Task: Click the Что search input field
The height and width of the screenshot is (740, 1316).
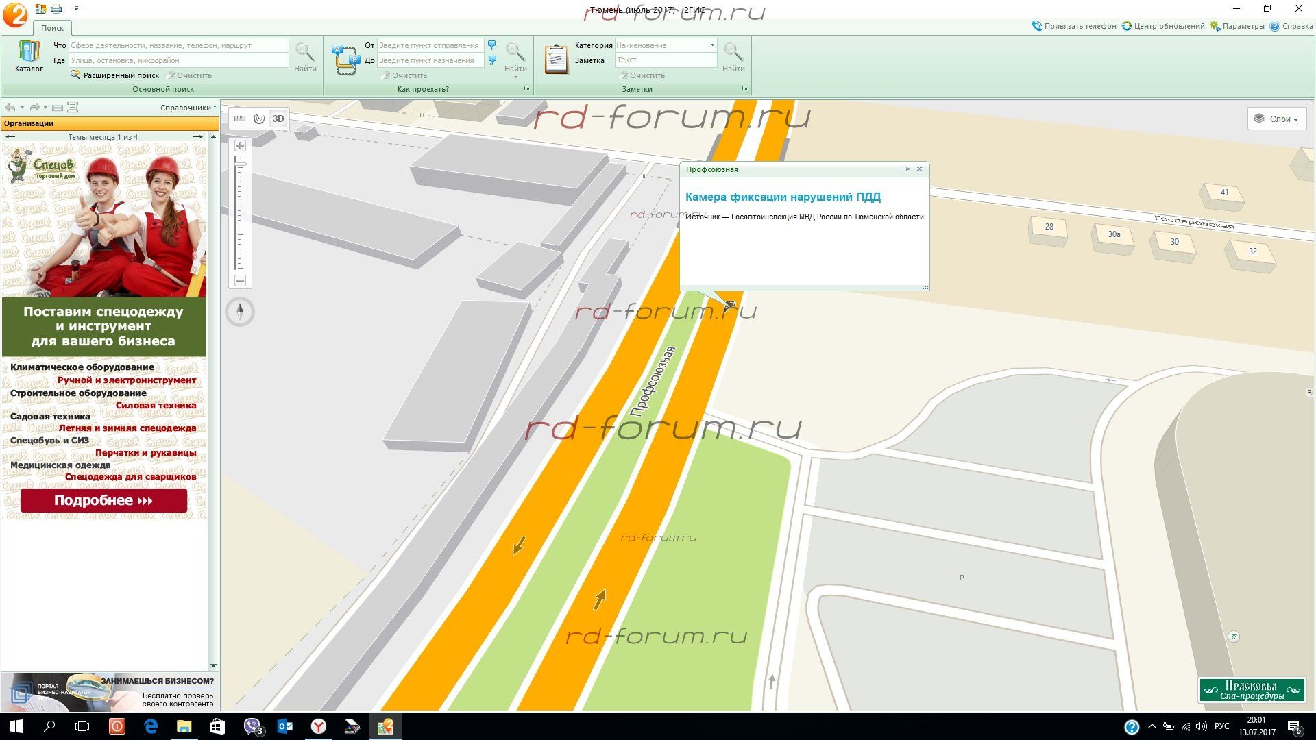Action: point(178,45)
